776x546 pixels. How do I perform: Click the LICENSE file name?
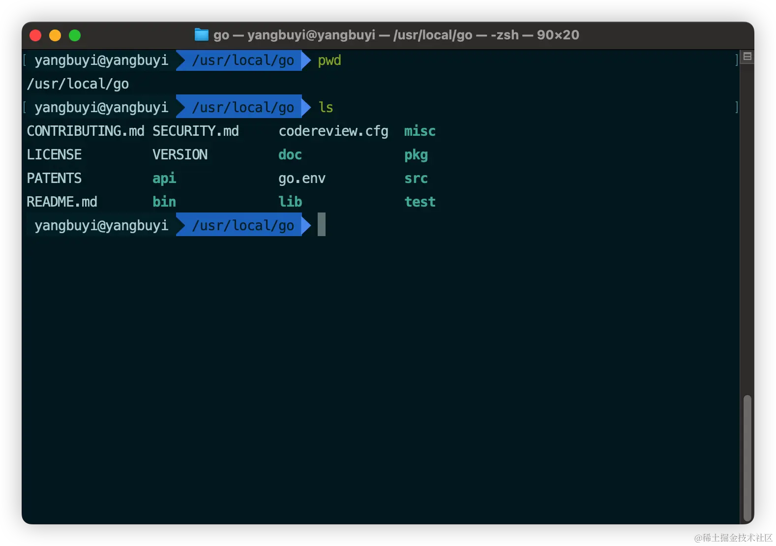[54, 155]
